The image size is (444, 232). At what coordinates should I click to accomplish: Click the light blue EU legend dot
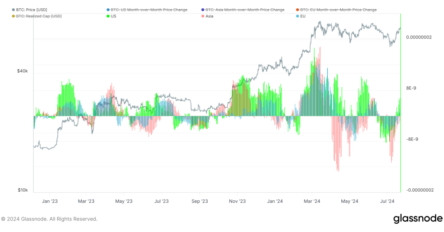tap(298, 16)
